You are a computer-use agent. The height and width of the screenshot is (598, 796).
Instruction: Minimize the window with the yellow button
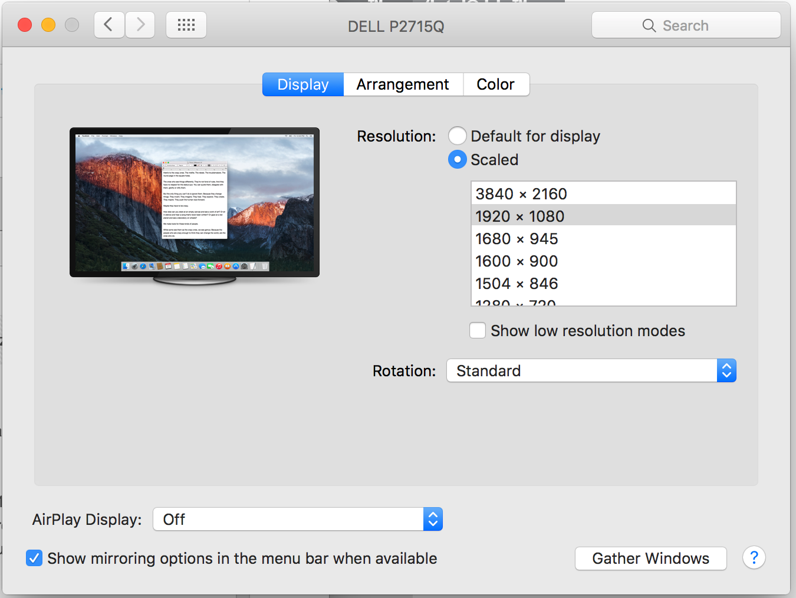pyautogui.click(x=48, y=25)
